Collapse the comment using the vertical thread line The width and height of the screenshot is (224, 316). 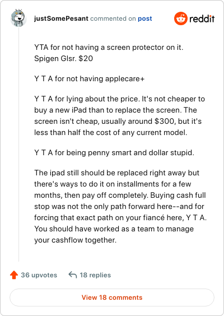tap(18, 144)
